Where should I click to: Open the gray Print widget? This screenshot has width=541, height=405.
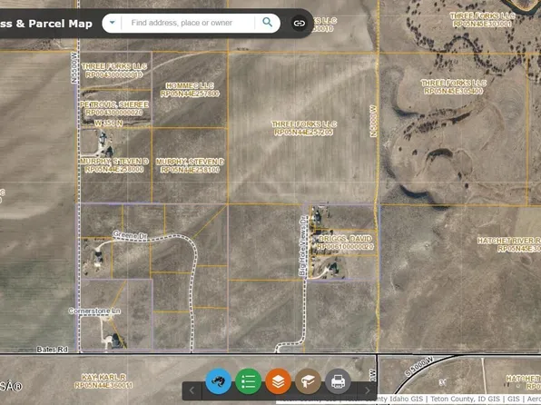tap(338, 381)
